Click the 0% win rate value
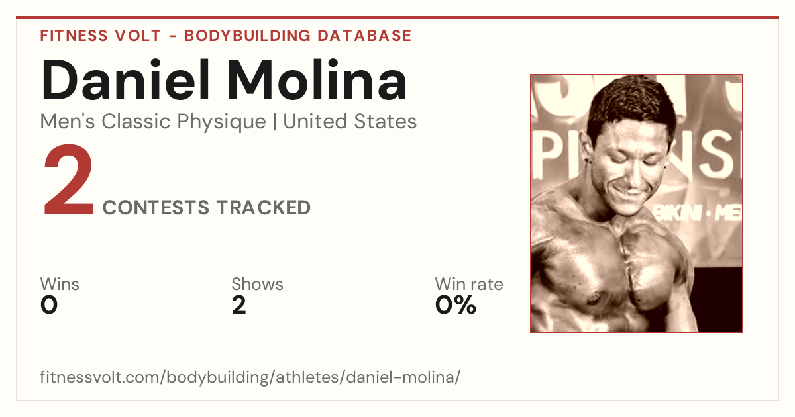Image resolution: width=795 pixels, height=417 pixels. (x=456, y=305)
